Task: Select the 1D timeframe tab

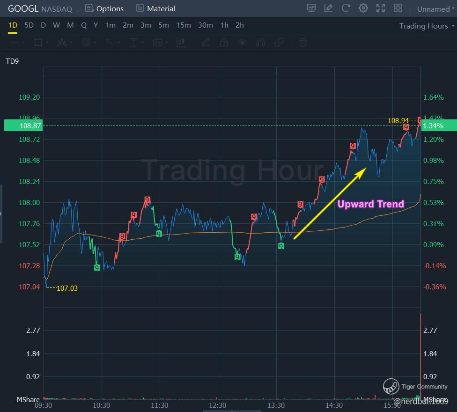Action: [x=13, y=25]
